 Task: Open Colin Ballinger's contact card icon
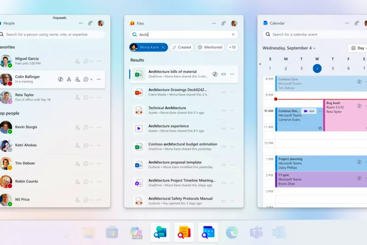click(77, 79)
